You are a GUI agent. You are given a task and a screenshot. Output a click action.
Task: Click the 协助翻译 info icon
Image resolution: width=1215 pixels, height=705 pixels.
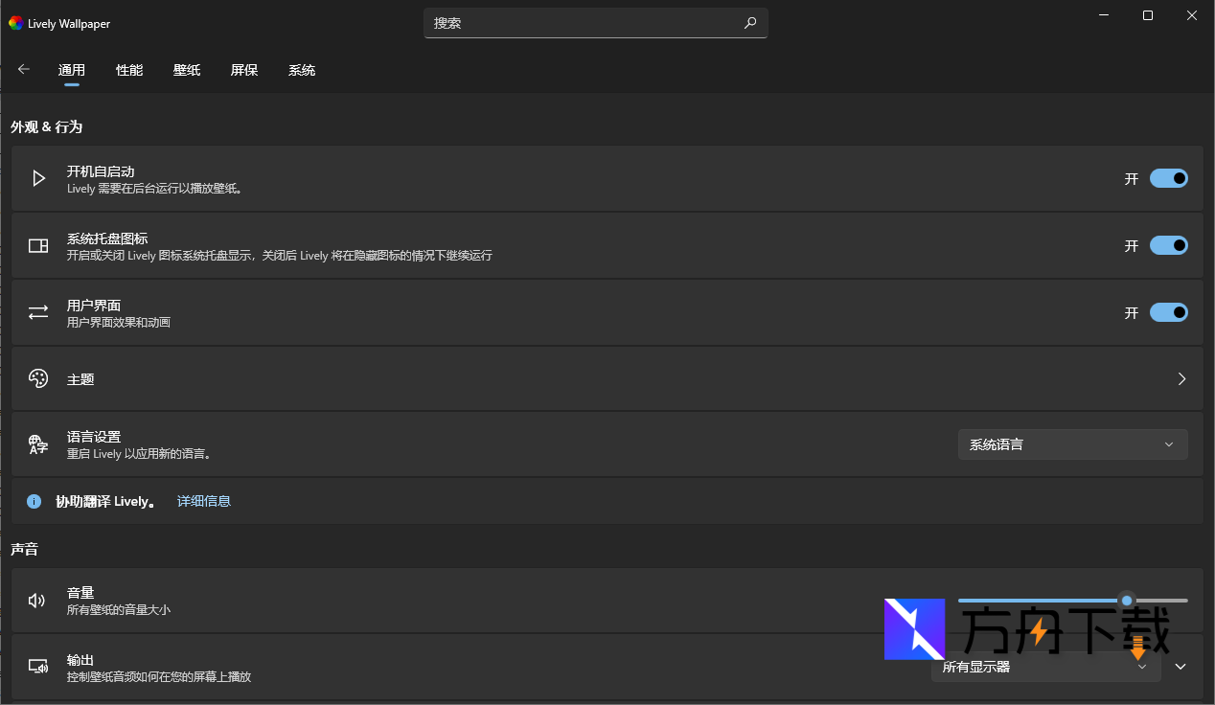34,501
